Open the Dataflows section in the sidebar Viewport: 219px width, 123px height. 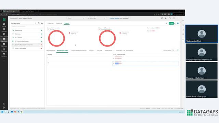click(4, 40)
